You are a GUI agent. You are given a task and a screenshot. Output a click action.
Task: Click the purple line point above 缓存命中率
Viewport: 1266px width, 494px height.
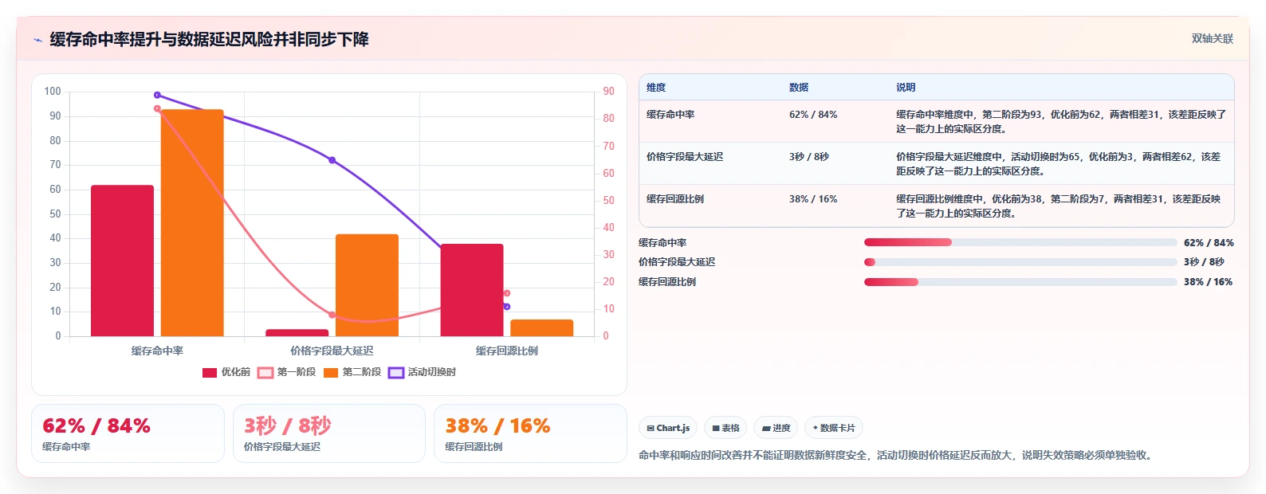pyautogui.click(x=157, y=95)
